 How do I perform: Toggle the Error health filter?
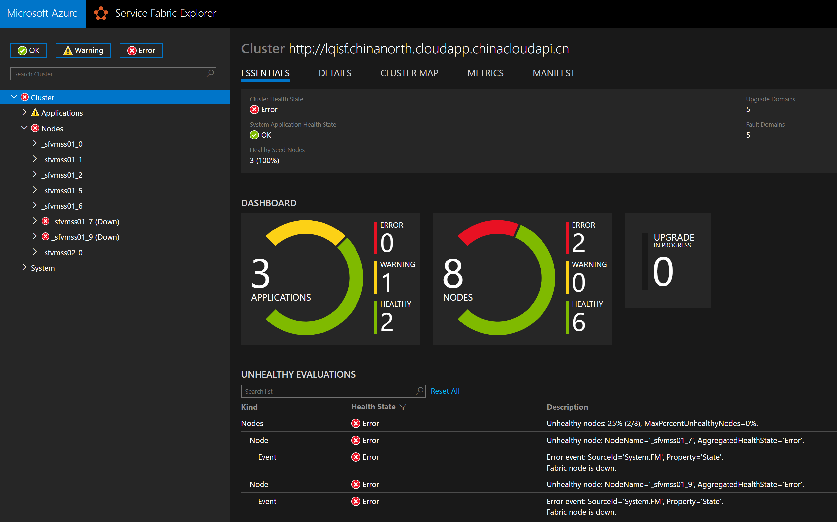(x=140, y=50)
